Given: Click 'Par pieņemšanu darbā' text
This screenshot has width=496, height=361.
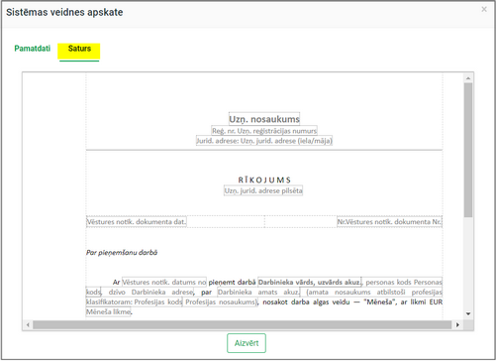Looking at the screenshot, I should 122,253.
